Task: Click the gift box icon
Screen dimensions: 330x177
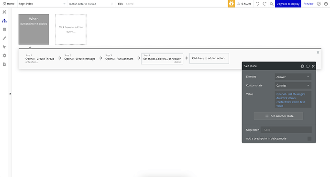Action: 231,4
